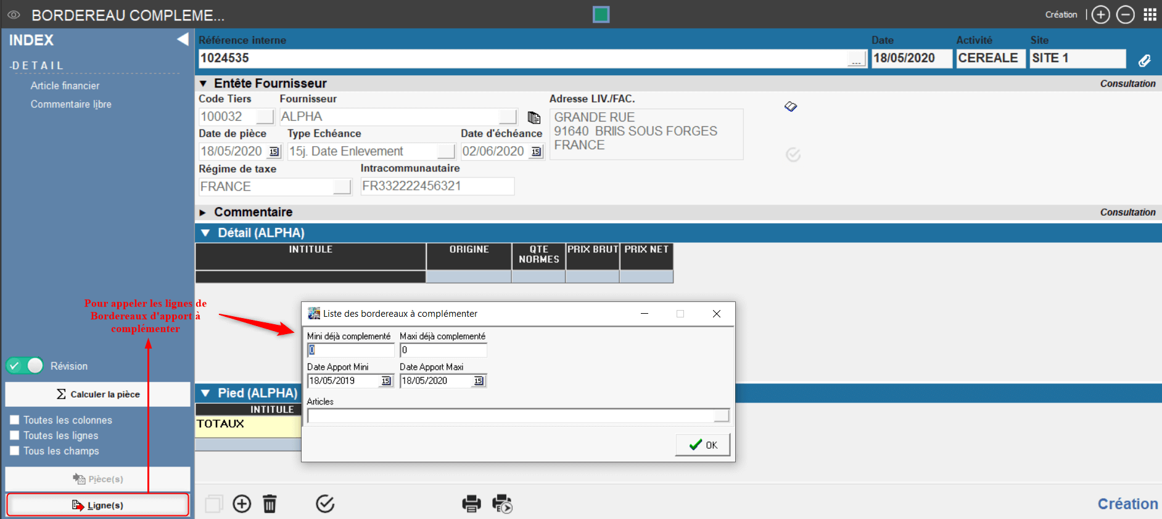Click the validate checkmark circle in bottom toolbar
Screen dimensions: 1162x519
(x=325, y=504)
